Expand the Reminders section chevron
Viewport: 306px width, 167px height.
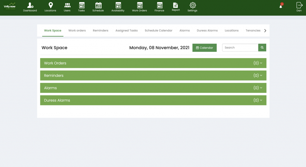click(261, 76)
